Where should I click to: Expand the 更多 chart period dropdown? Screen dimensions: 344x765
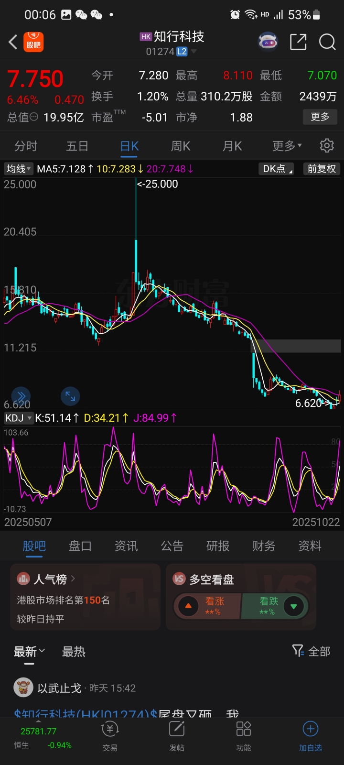(287, 146)
